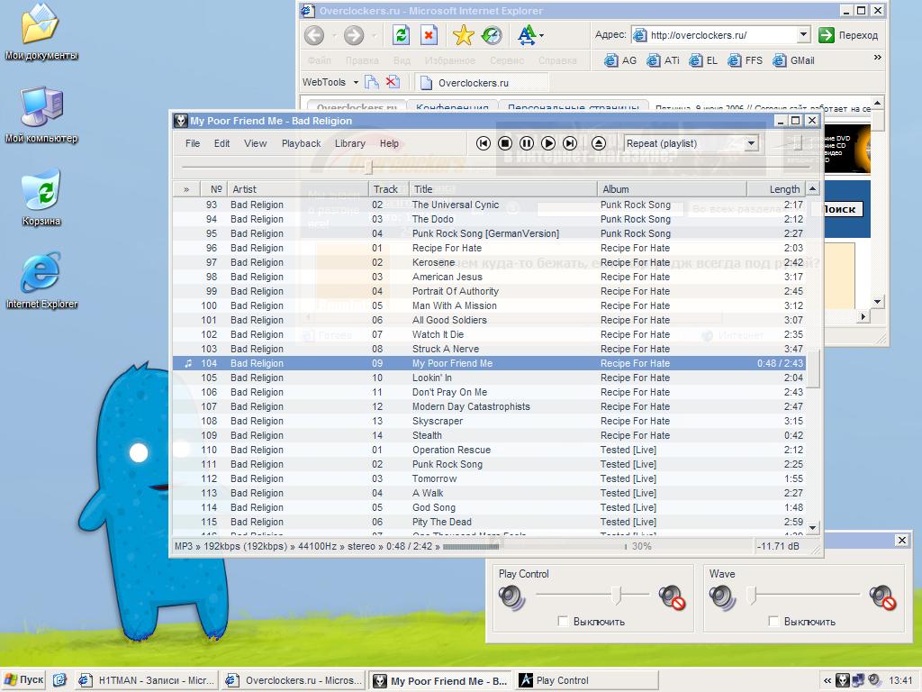This screenshot has height=692, width=922.
Task: Check Выключить under Wave
Action: [x=773, y=622]
